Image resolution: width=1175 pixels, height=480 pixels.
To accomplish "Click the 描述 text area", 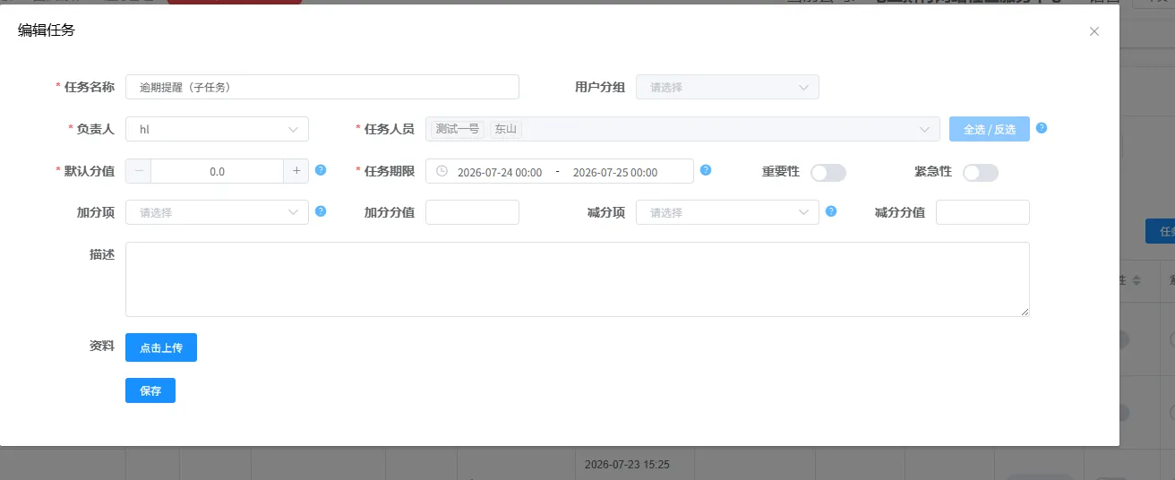I will coord(578,279).
